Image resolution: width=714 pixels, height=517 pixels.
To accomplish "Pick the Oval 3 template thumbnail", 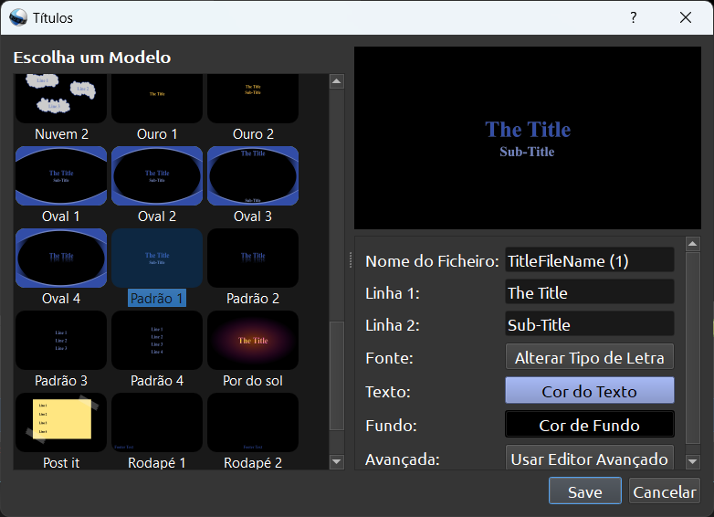I will pos(253,175).
